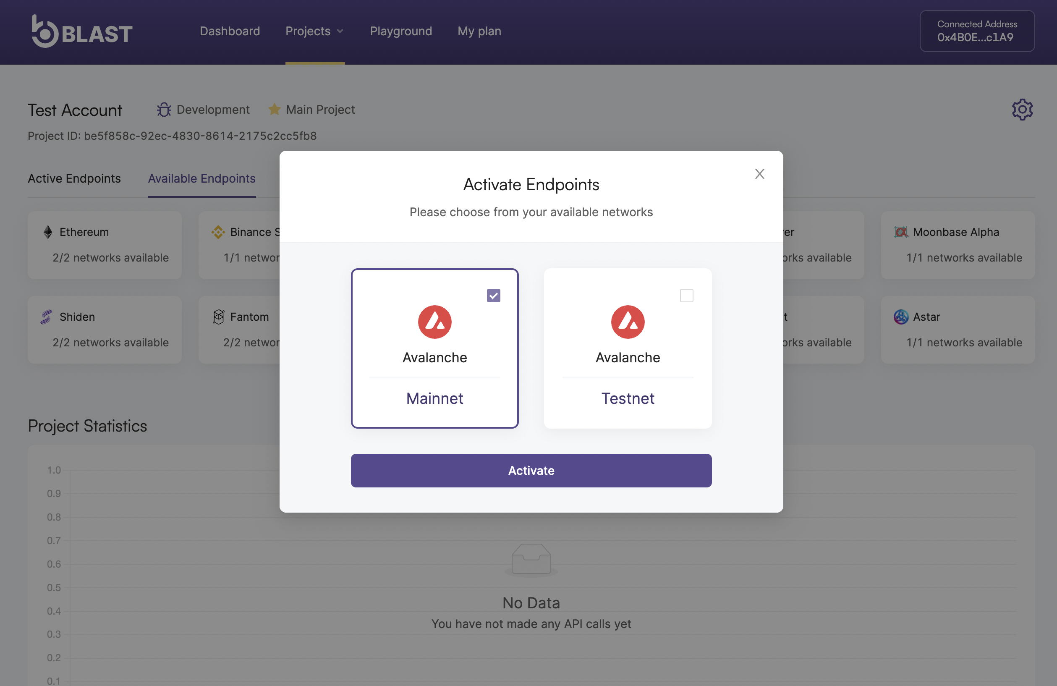This screenshot has height=686, width=1057.
Task: Open the Moonbase Alpha endpoint card
Action: coord(958,245)
